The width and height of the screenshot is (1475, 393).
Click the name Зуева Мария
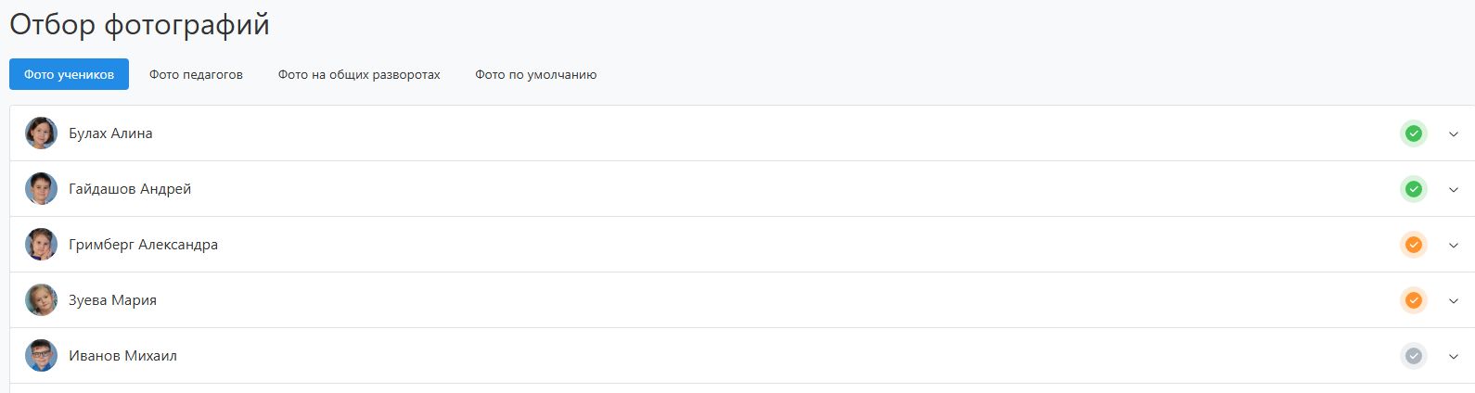(112, 300)
